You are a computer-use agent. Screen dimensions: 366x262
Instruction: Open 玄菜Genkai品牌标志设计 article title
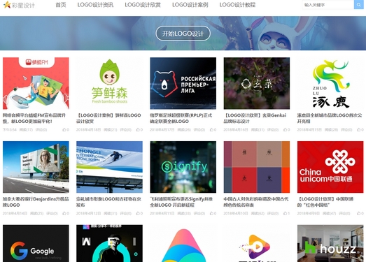(x=255, y=118)
